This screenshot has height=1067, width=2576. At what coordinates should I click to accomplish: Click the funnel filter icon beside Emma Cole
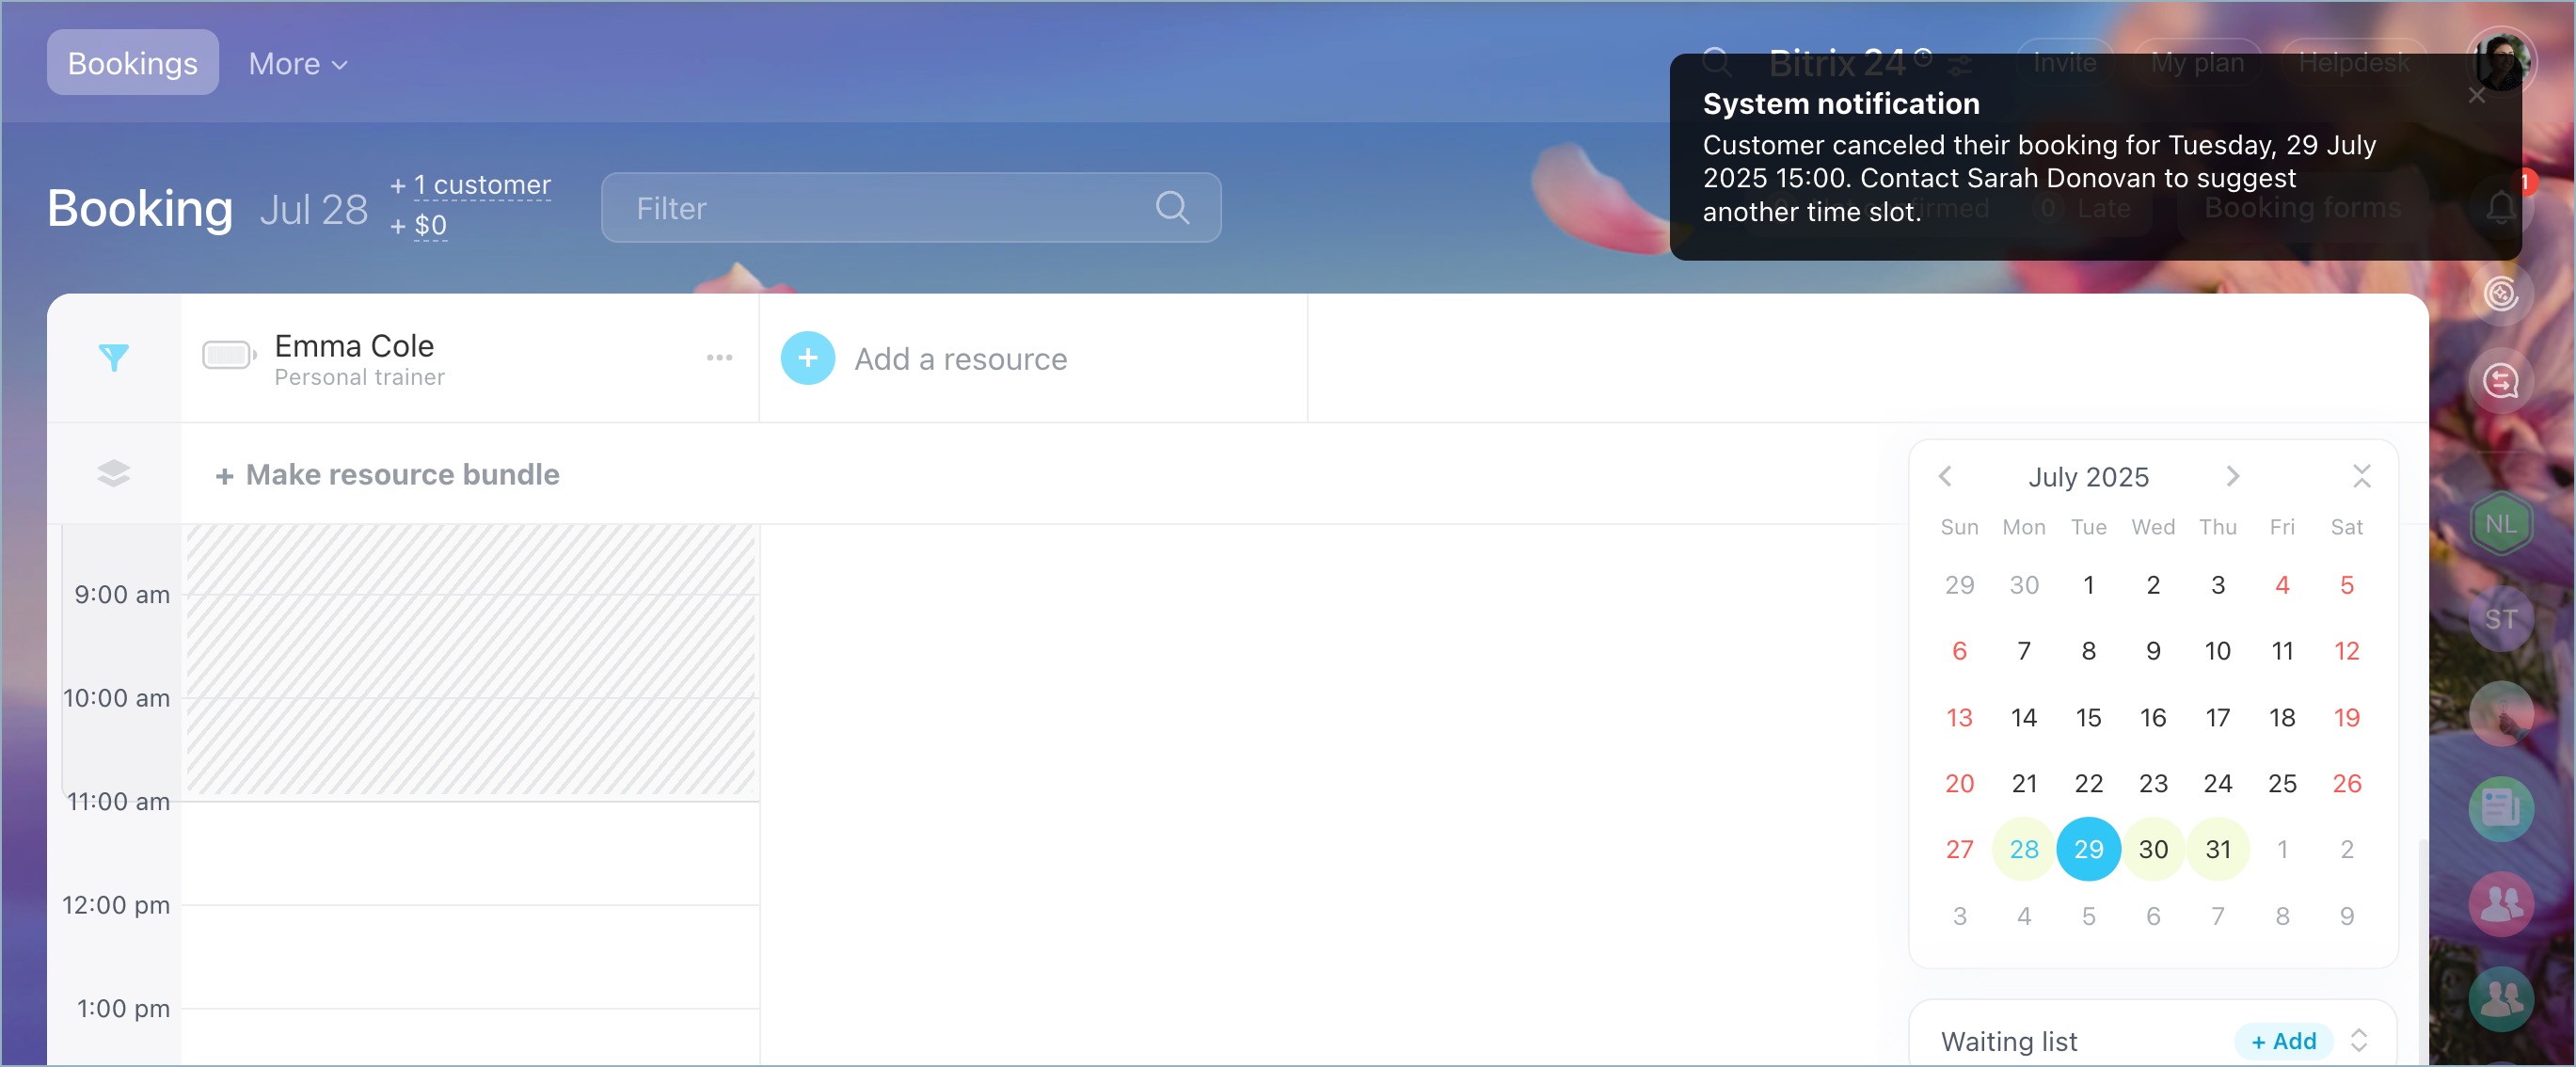click(x=114, y=357)
